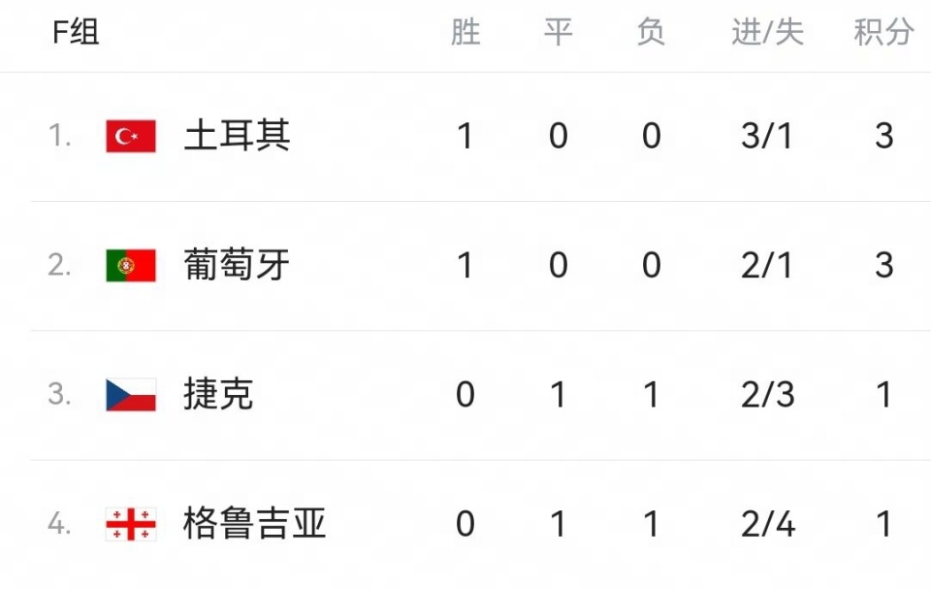Tap the Georgia flag icon

coord(131,524)
